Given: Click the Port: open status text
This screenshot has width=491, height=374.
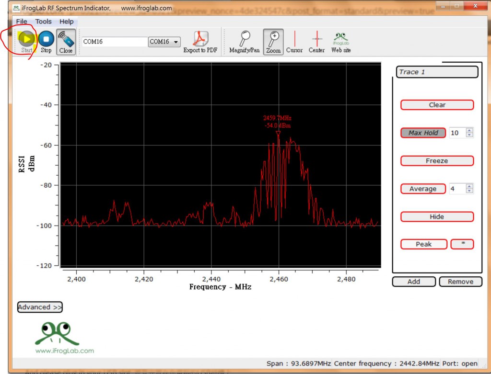Looking at the screenshot, I should 460,363.
